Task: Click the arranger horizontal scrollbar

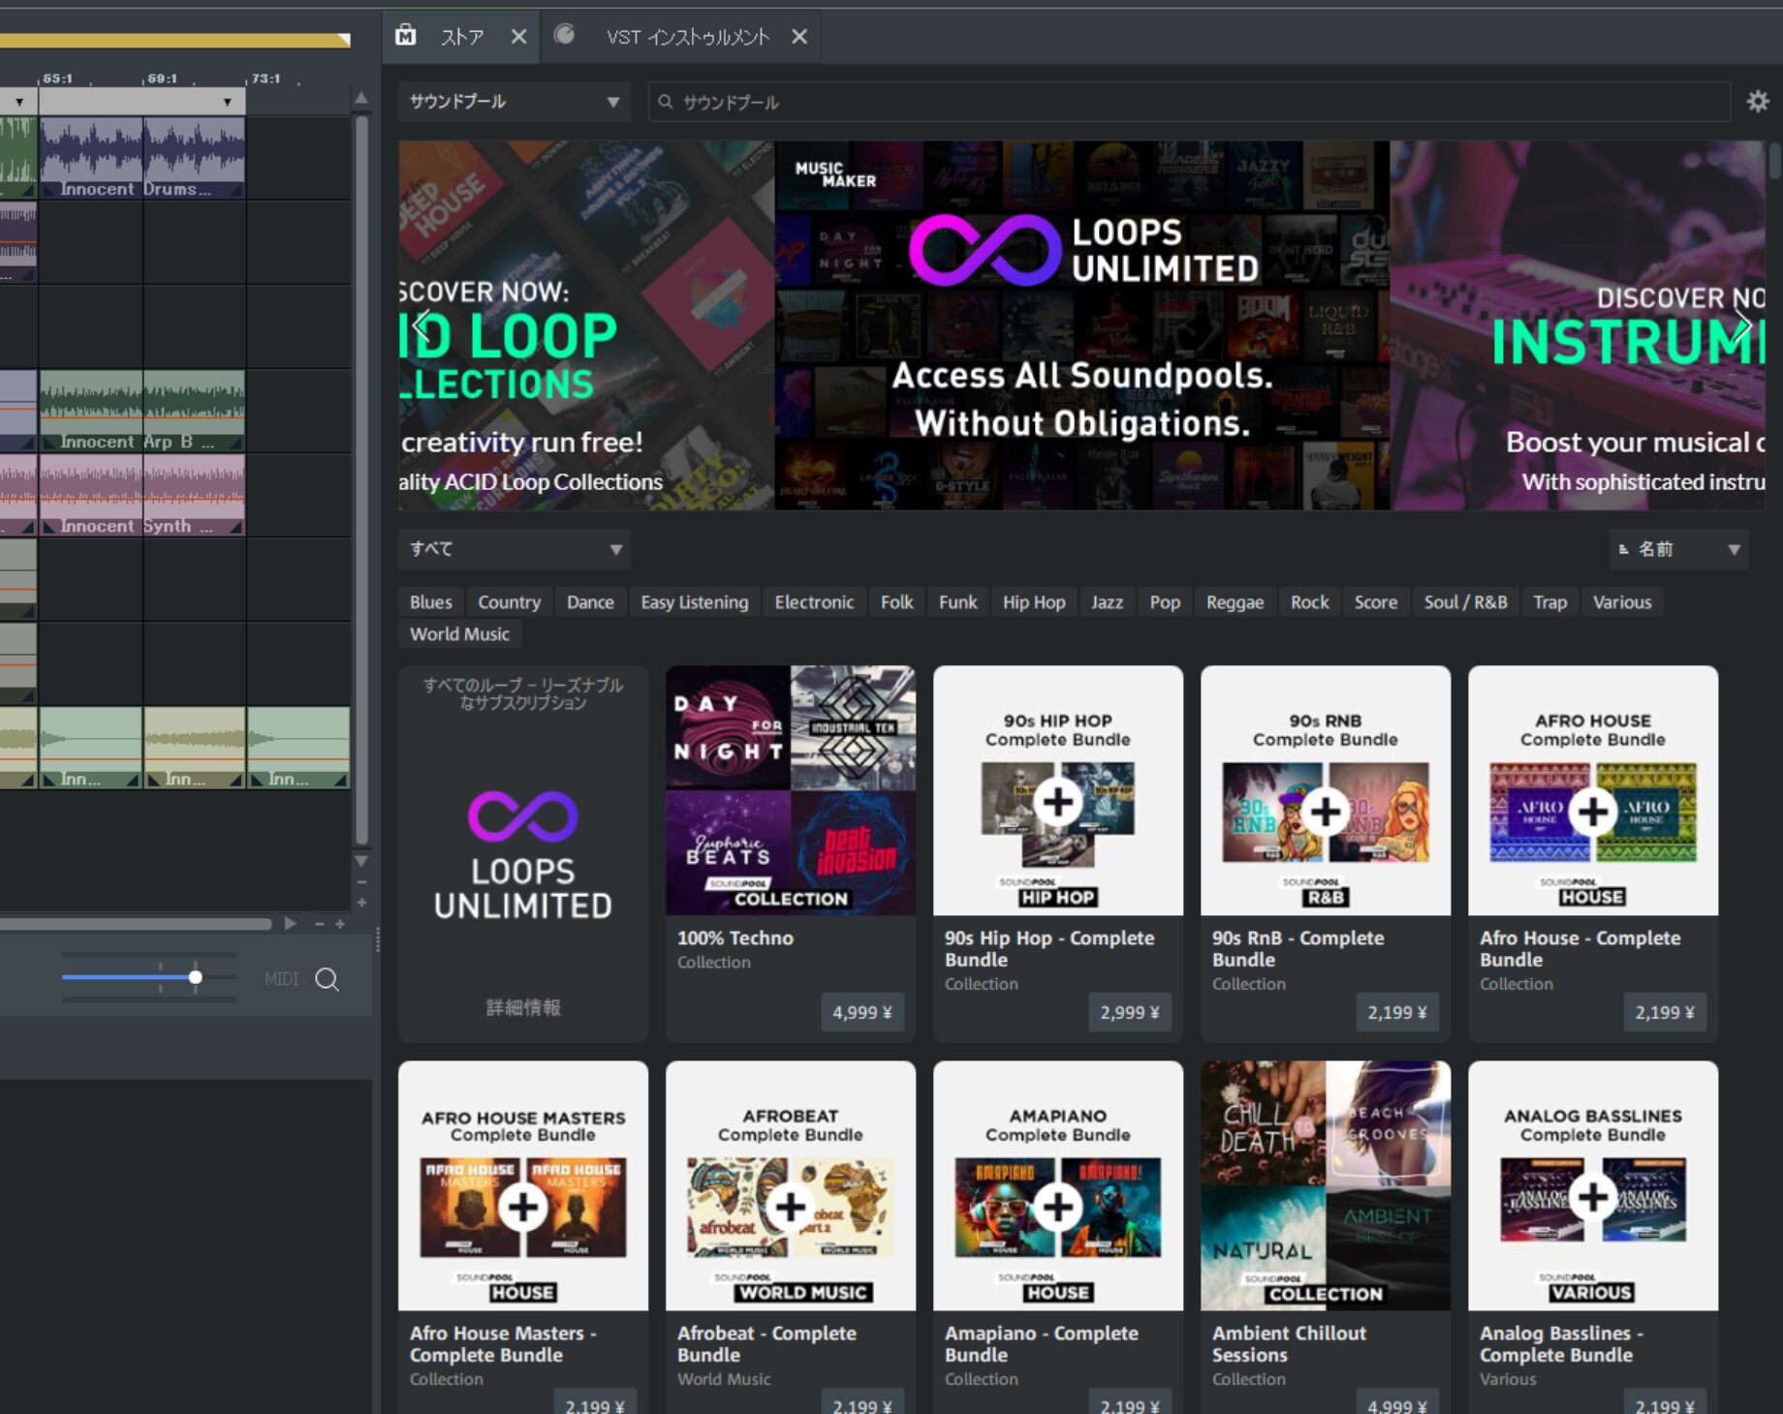Action: (136, 924)
